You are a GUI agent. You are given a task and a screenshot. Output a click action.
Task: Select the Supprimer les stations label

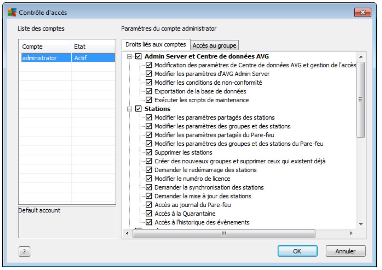pos(183,153)
